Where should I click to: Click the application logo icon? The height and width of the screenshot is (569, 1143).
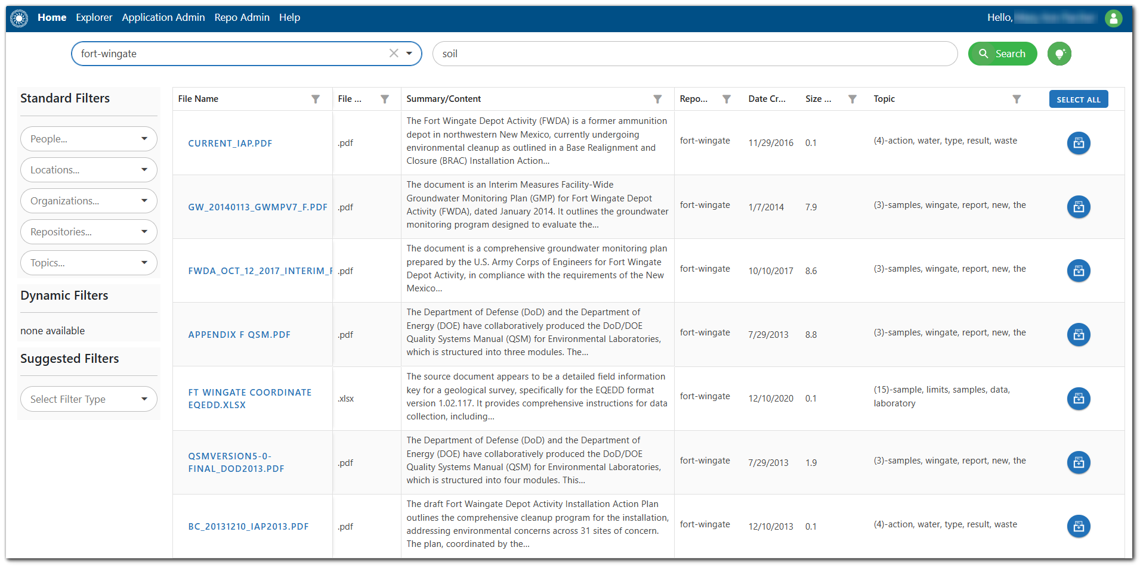pos(19,18)
